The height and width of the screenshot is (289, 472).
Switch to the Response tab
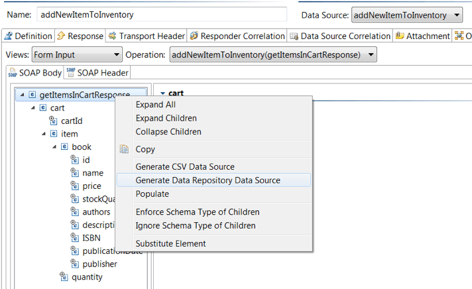pos(80,36)
